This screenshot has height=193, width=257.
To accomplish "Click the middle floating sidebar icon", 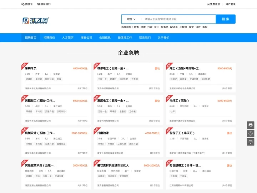I will tap(251, 133).
